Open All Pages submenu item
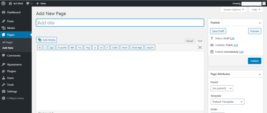 [8, 42]
